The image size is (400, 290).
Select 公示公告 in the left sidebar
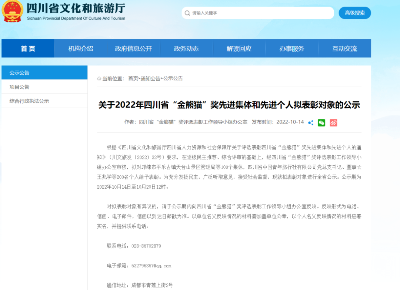(20, 73)
